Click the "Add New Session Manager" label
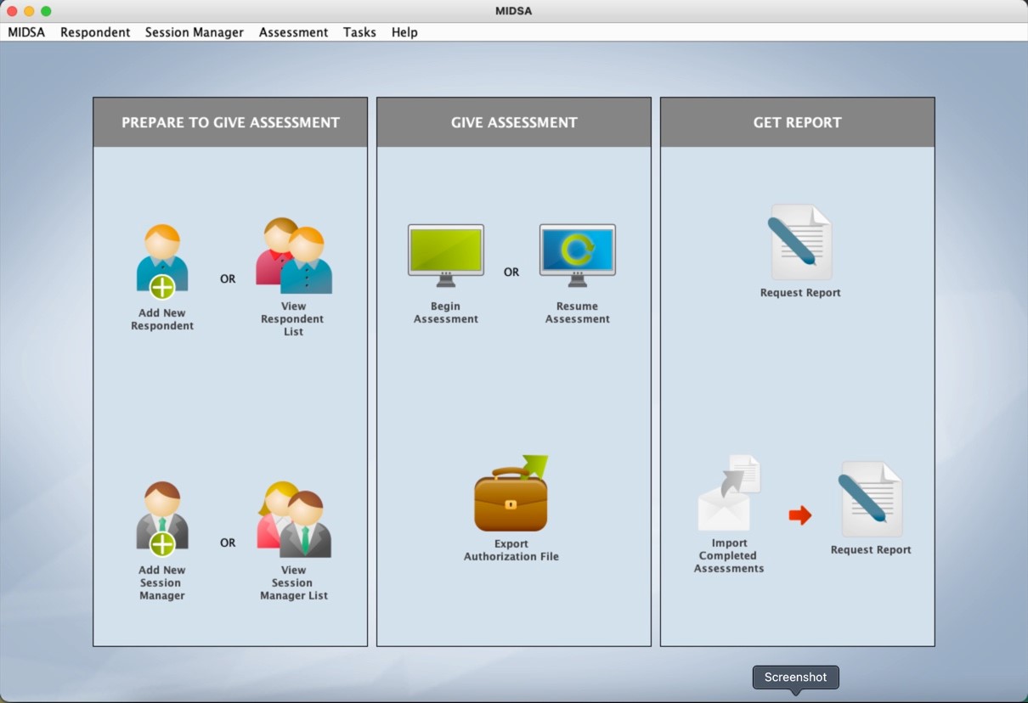1028x703 pixels. [162, 583]
